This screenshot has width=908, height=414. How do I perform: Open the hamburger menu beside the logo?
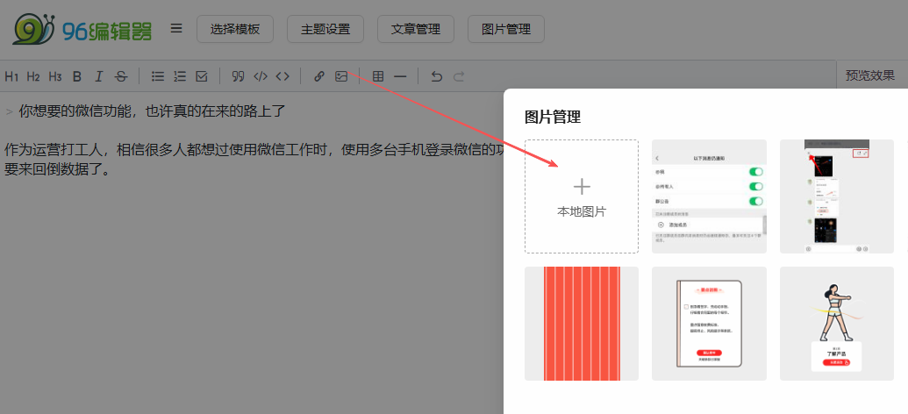[x=176, y=28]
